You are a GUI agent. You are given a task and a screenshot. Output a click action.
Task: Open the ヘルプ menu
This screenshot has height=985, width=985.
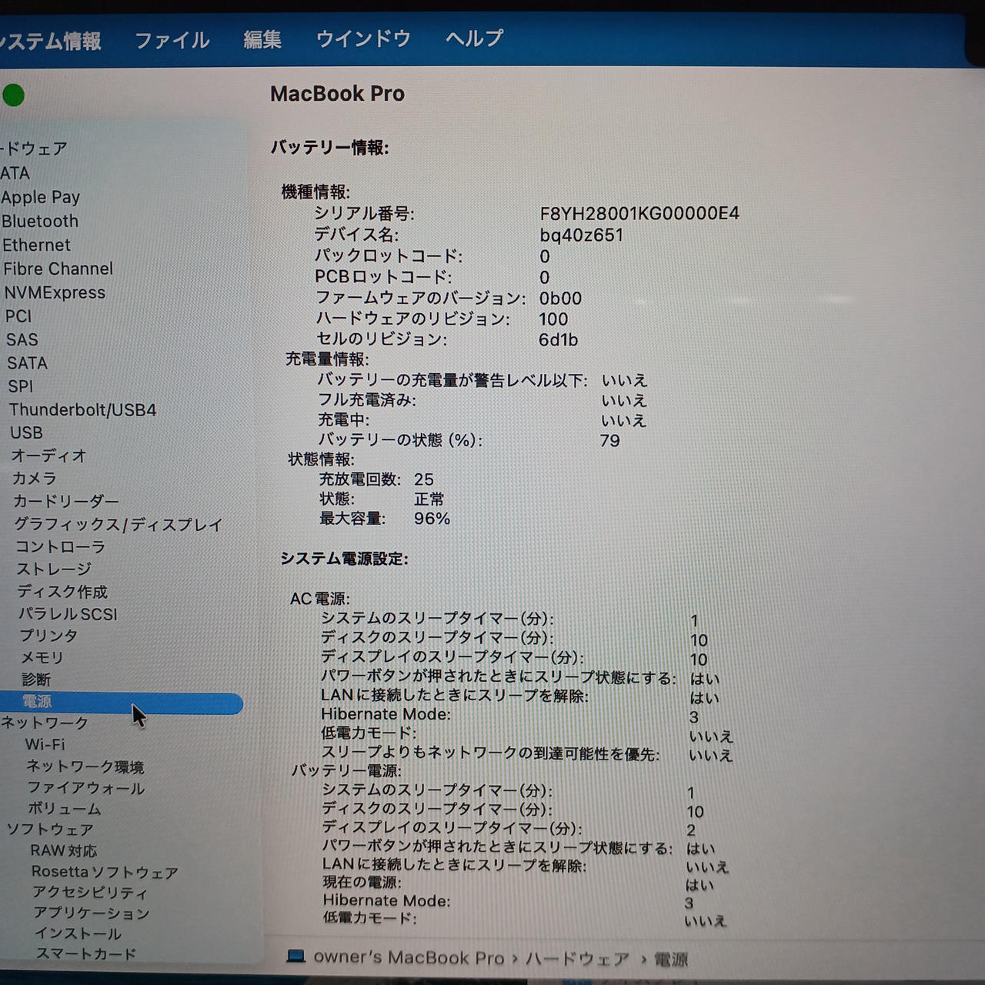point(474,38)
